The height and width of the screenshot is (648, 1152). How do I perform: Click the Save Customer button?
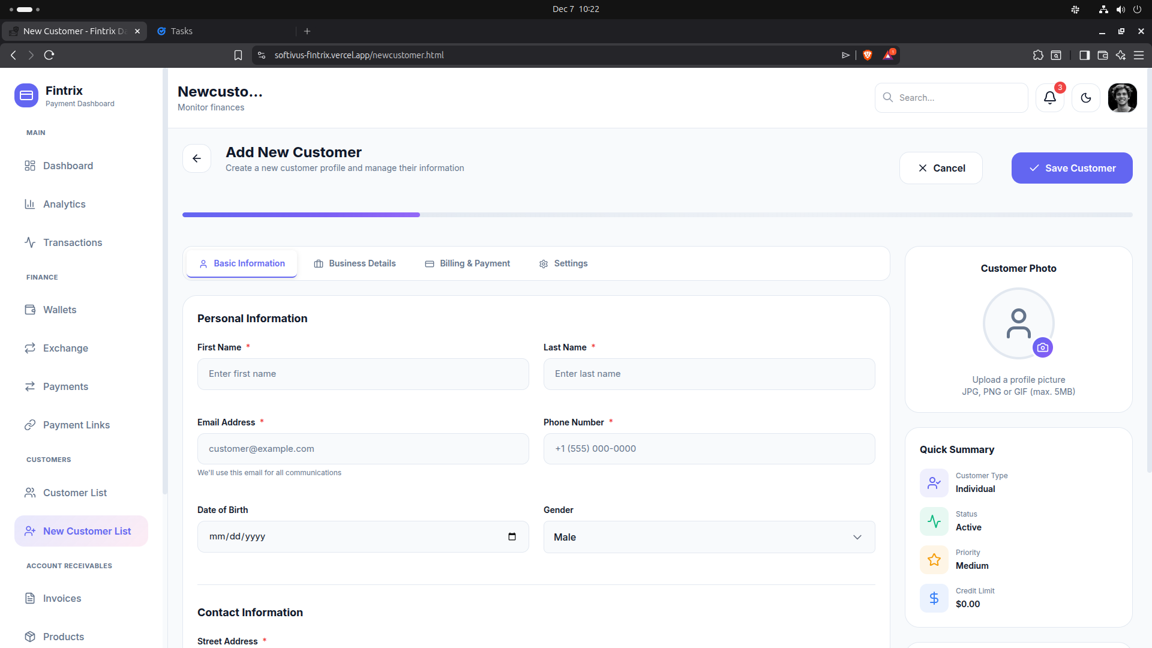(1072, 168)
